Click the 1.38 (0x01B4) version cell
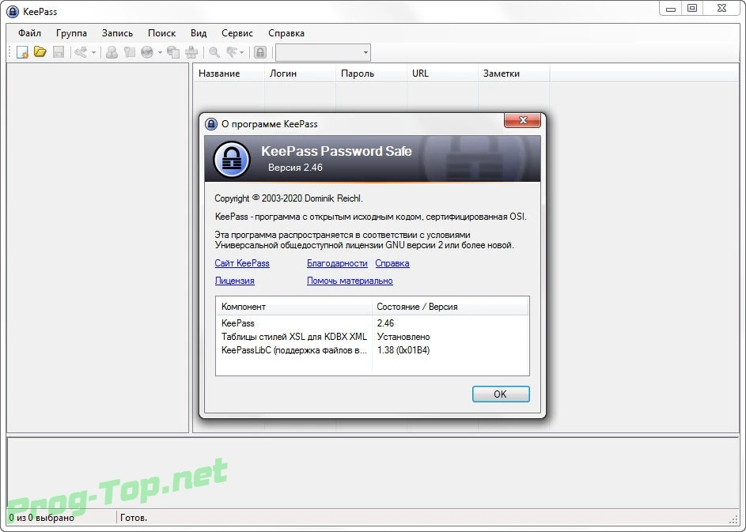 403,350
